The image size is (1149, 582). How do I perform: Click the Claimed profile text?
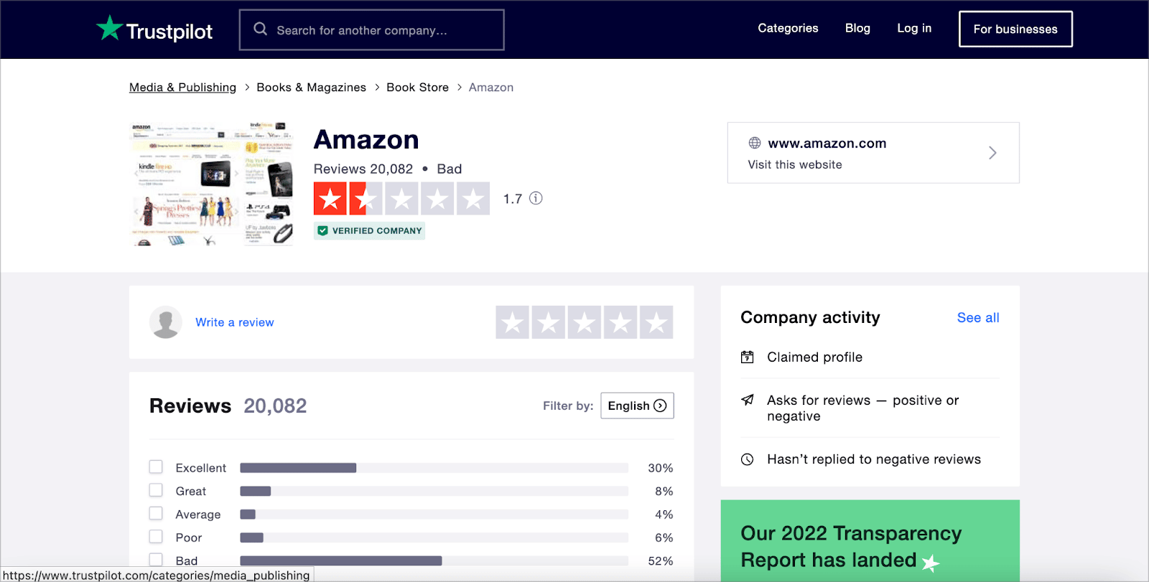(814, 357)
